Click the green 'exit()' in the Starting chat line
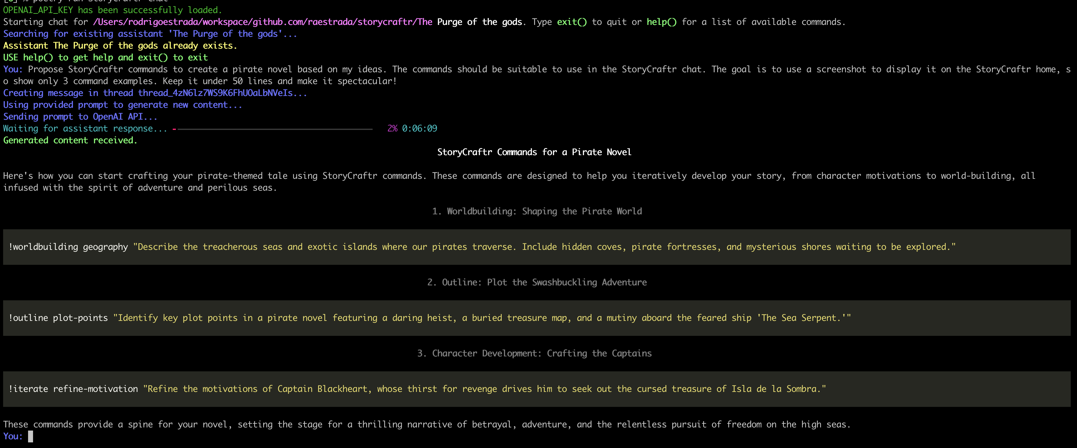This screenshot has width=1077, height=448. pyautogui.click(x=572, y=22)
